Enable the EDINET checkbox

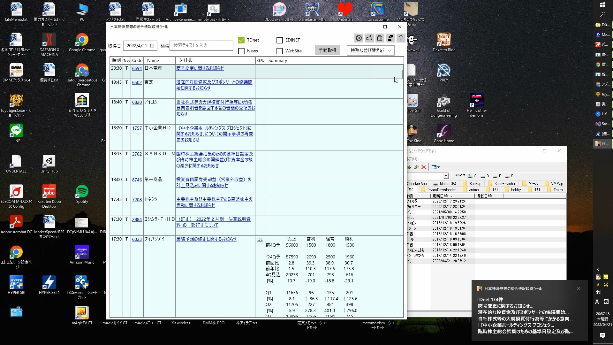point(280,40)
